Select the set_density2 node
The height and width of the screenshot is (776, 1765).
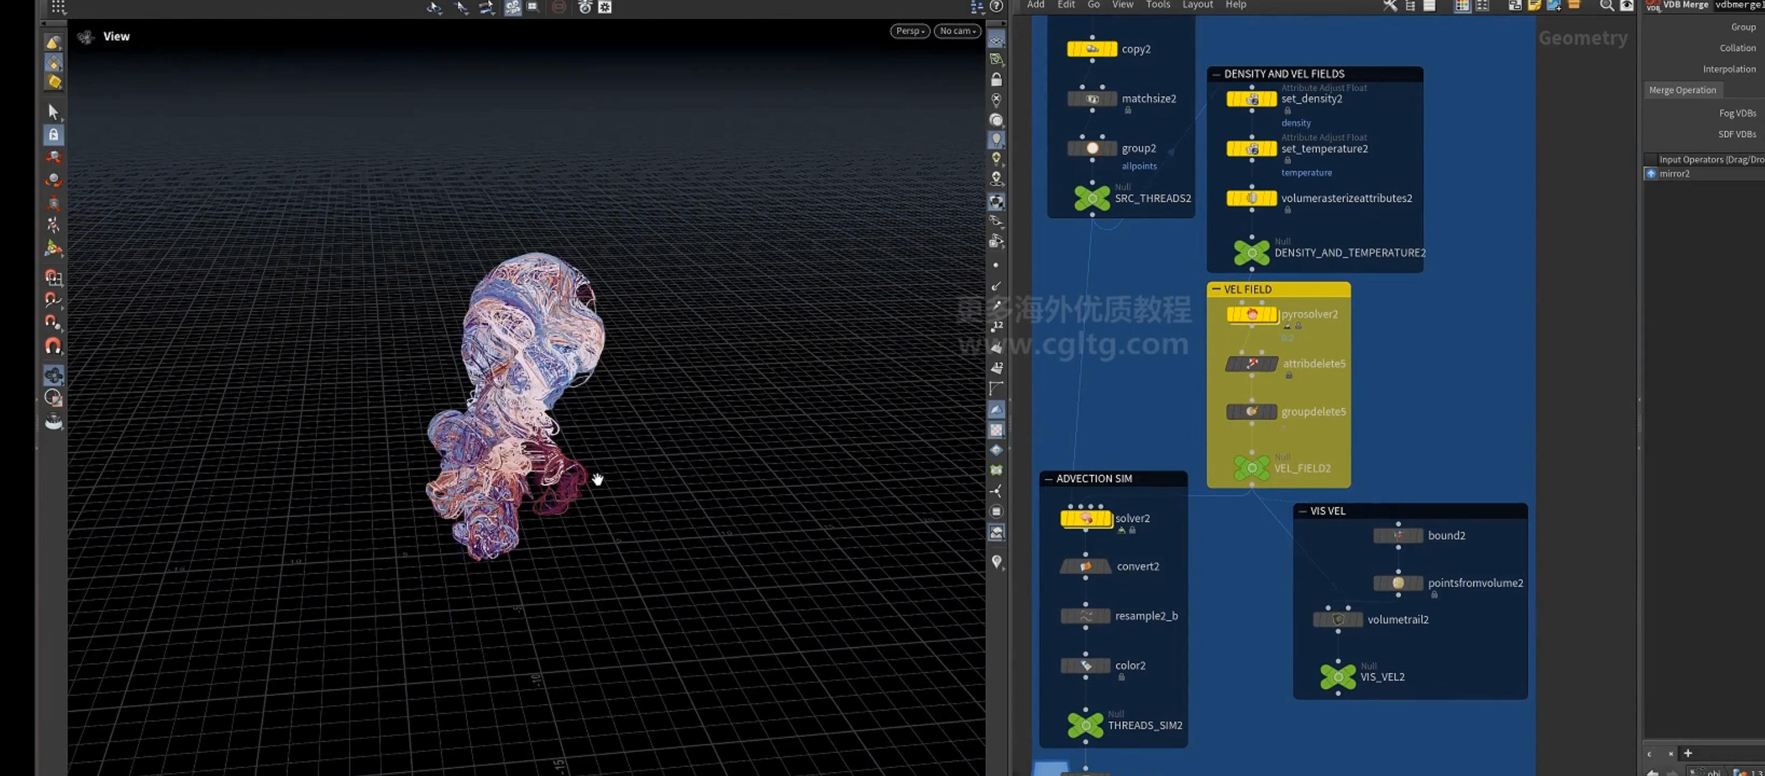click(x=1252, y=99)
